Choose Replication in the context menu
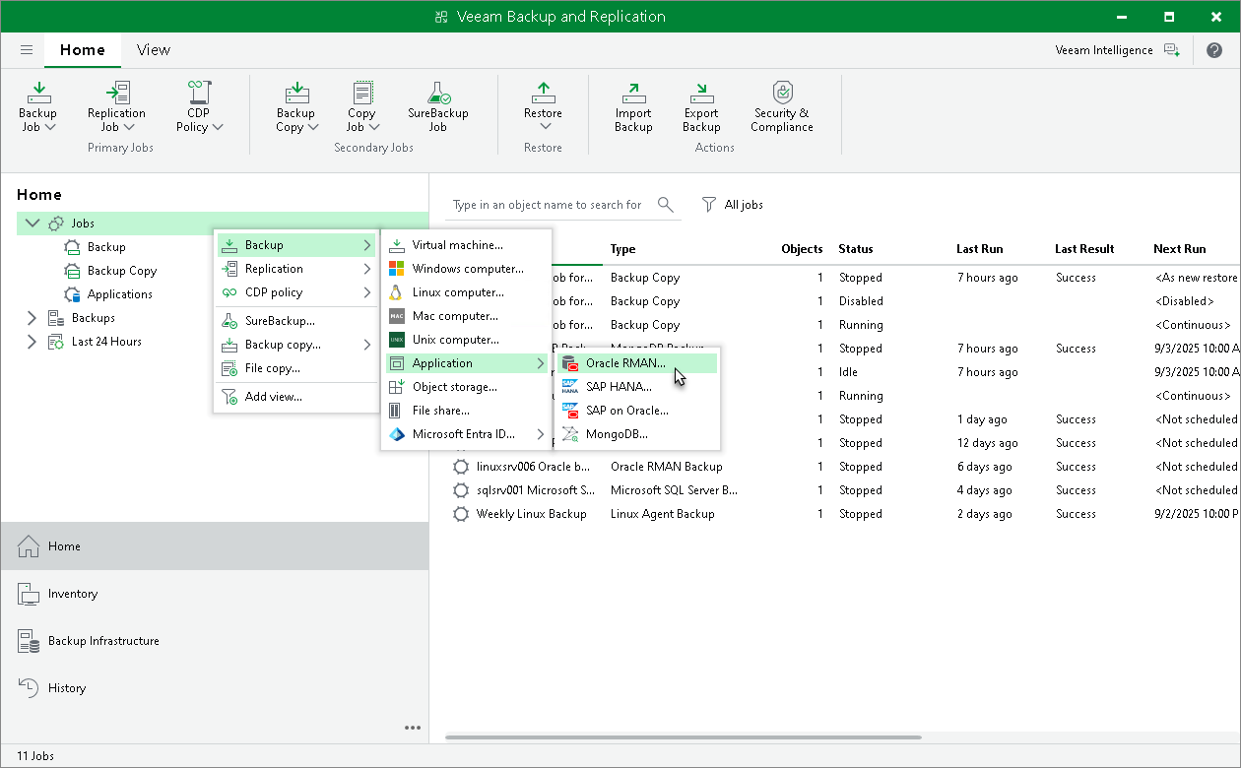The width and height of the screenshot is (1241, 768). 295,269
